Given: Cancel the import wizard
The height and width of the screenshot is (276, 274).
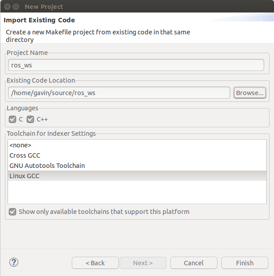Looking at the screenshot, I should tap(194, 263).
